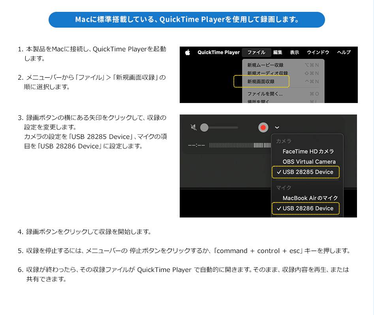Image resolution: width=374 pixels, height=315 pixels.
Task: Click the --:-- recording time display
Action: tap(196, 145)
